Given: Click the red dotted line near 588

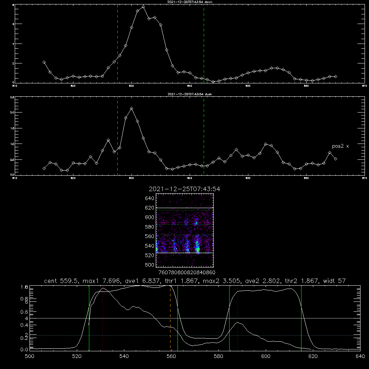Looking at the screenshot, I should click(x=237, y=318).
